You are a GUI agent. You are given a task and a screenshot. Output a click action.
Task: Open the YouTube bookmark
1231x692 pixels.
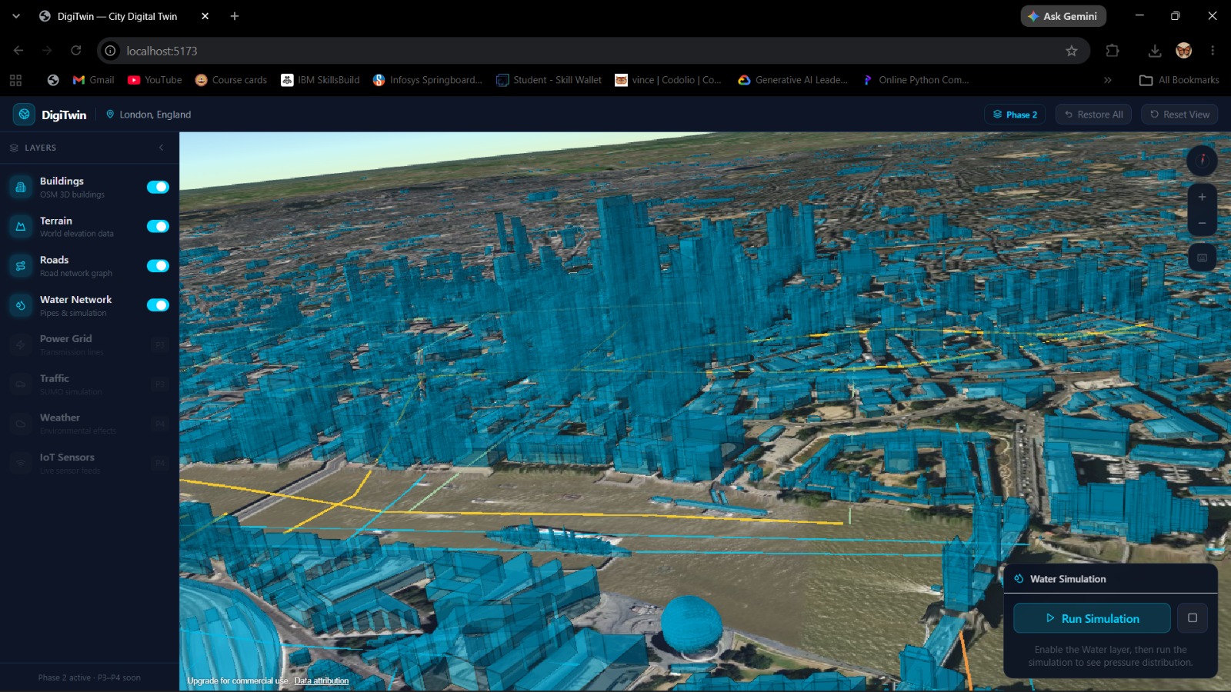155,80
